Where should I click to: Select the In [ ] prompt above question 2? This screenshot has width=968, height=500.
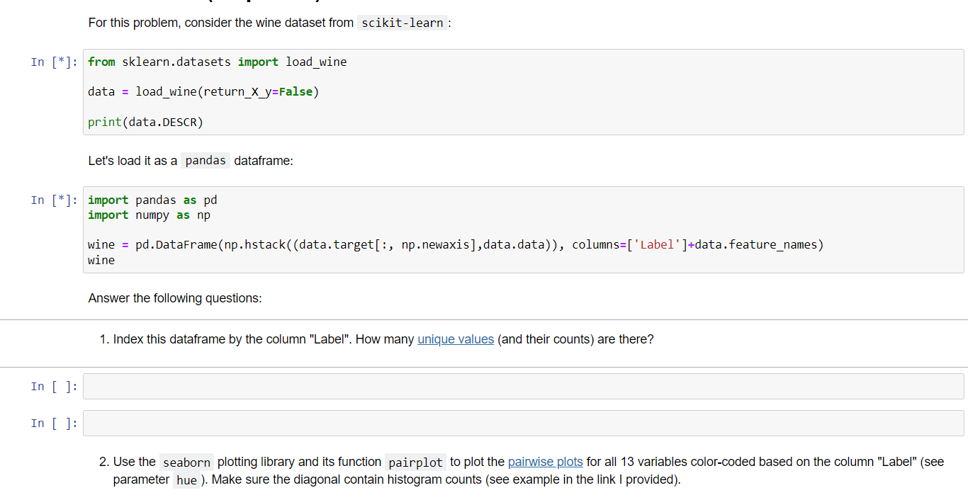point(52,423)
